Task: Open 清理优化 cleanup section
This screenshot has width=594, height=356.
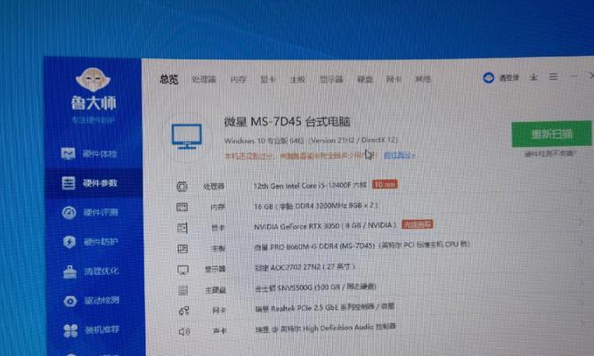Action: (91, 271)
